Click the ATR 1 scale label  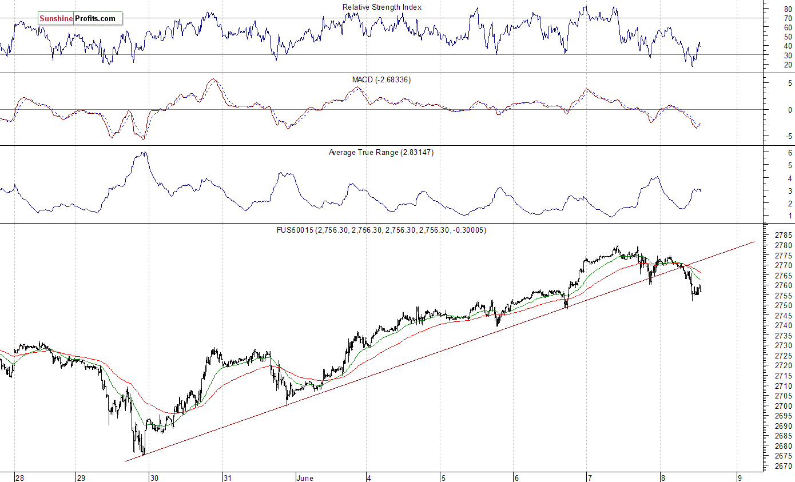pos(790,216)
